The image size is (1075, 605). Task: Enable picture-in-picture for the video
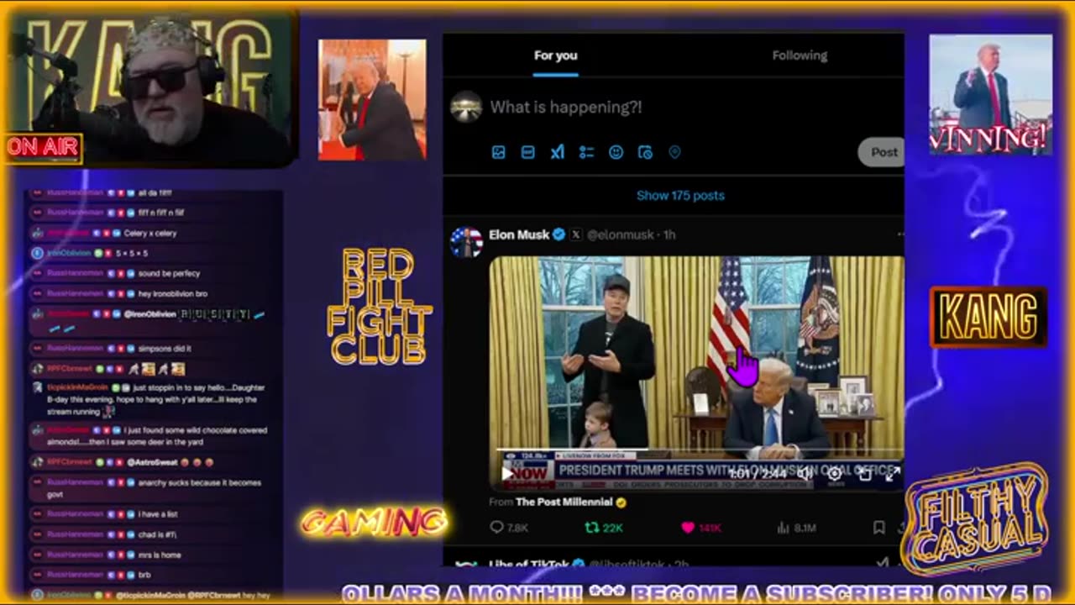point(864,474)
